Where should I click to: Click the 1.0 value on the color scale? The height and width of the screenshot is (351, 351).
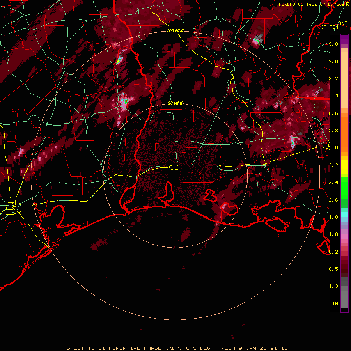click(x=333, y=234)
